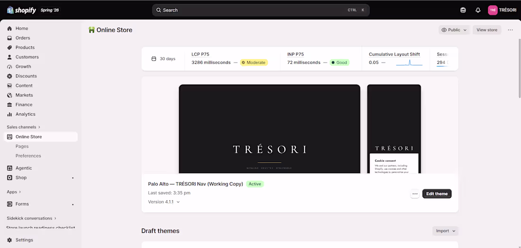Click the Orders inbox icon
This screenshot has width=521, height=248.
[x=9, y=38]
